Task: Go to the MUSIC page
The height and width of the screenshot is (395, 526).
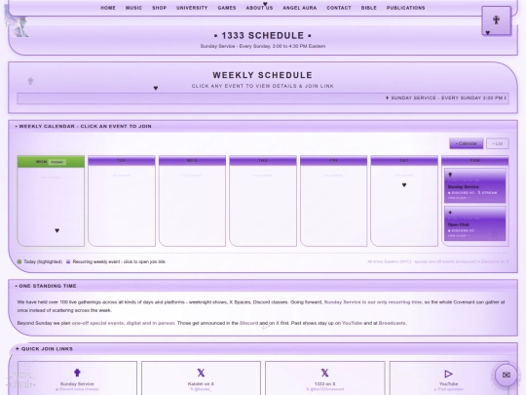Action: [133, 8]
